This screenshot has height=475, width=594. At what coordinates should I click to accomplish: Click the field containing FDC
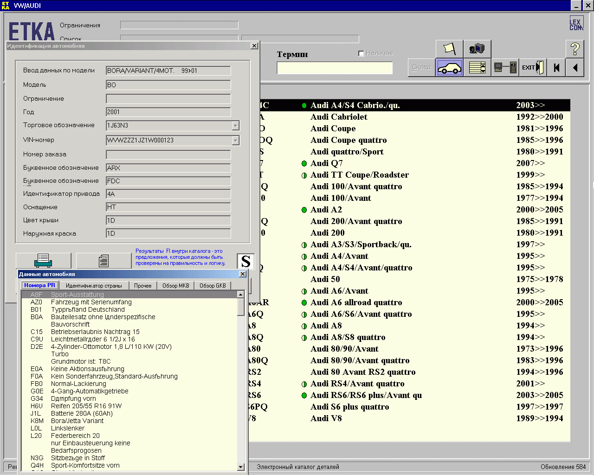(x=168, y=181)
